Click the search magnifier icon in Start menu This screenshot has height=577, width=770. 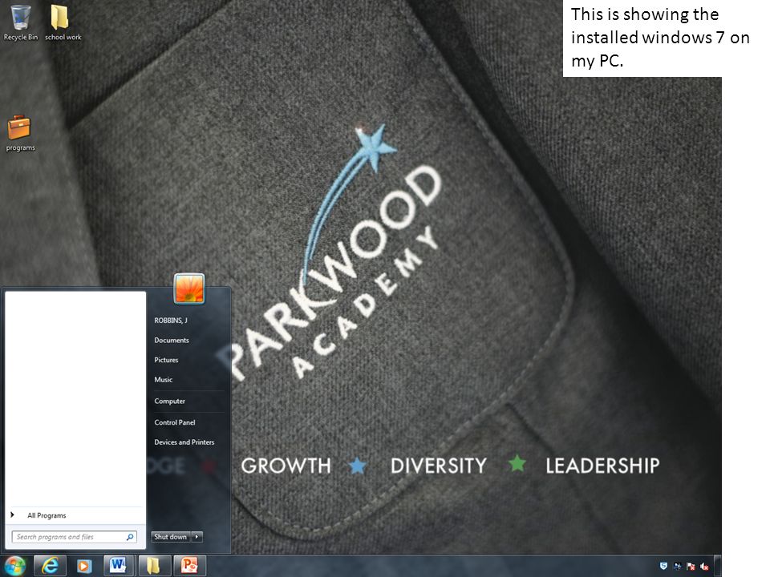[x=130, y=537]
